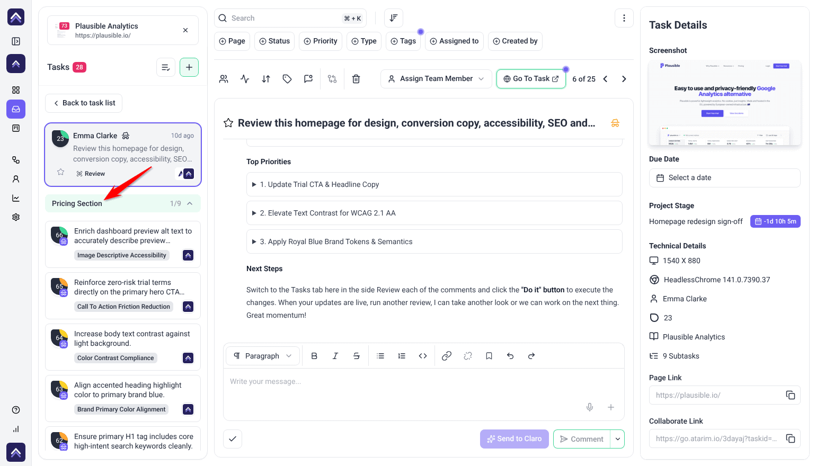The width and height of the screenshot is (816, 466).
Task: Open the sort order button beside search
Action: [x=394, y=18]
